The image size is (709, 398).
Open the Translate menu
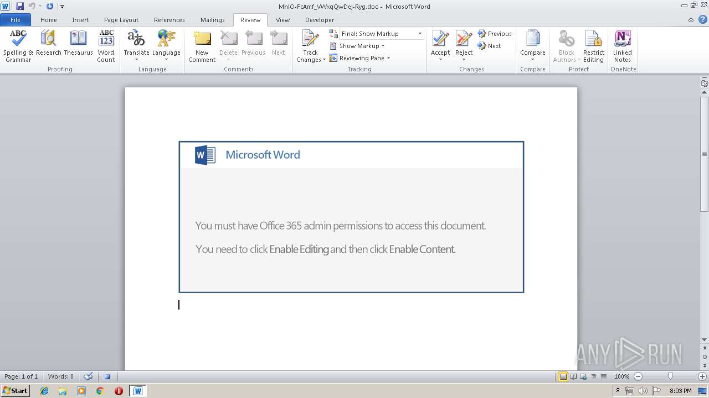pos(136,46)
